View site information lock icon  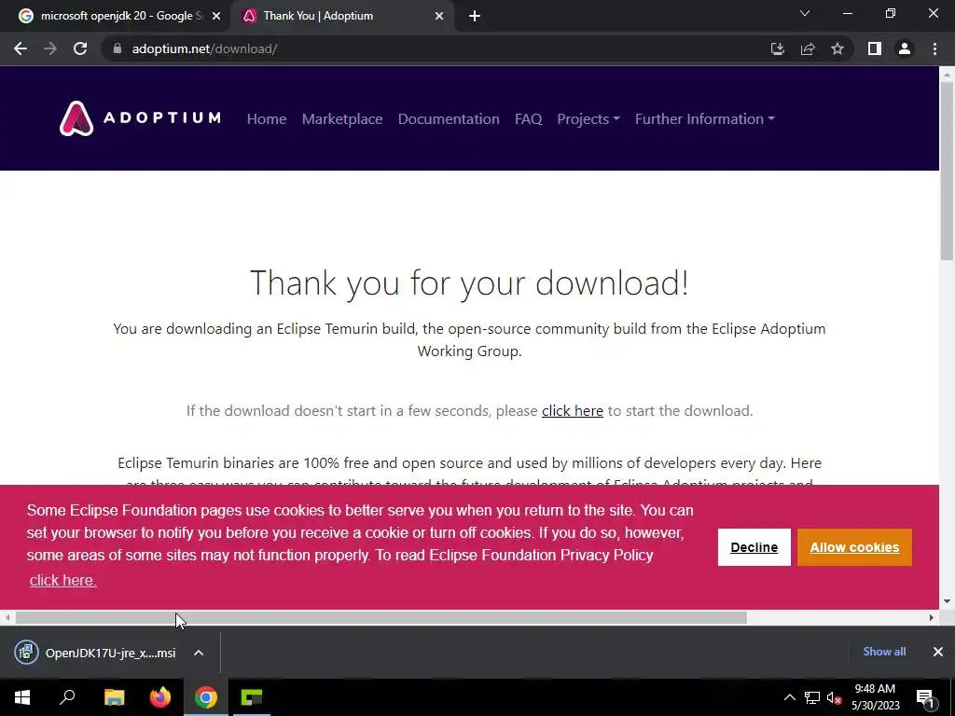tap(118, 48)
